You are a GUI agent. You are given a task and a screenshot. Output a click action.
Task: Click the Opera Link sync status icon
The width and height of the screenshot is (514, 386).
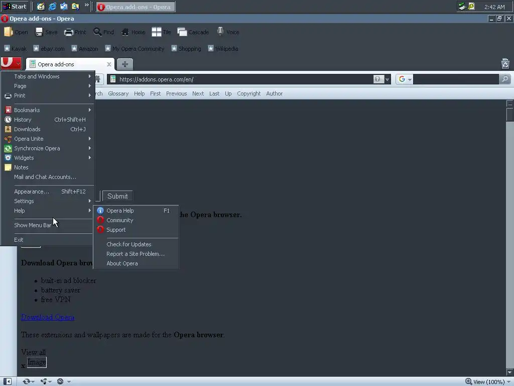tap(26, 381)
